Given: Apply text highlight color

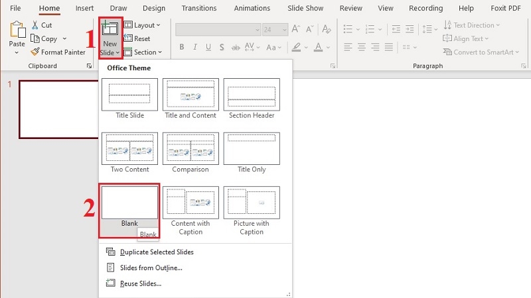Looking at the screenshot, I should click(x=296, y=47).
